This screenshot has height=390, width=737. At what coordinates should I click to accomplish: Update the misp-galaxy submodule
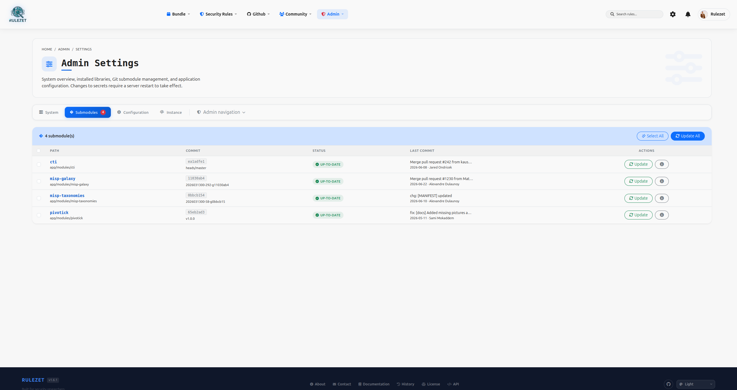(639, 181)
